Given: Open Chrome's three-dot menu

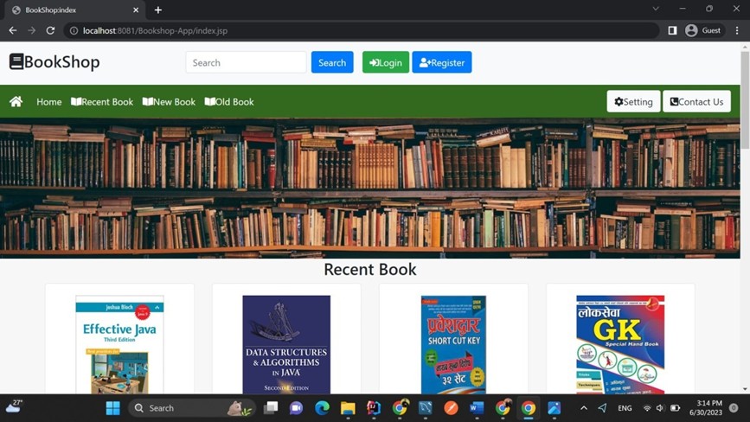Looking at the screenshot, I should (x=737, y=30).
